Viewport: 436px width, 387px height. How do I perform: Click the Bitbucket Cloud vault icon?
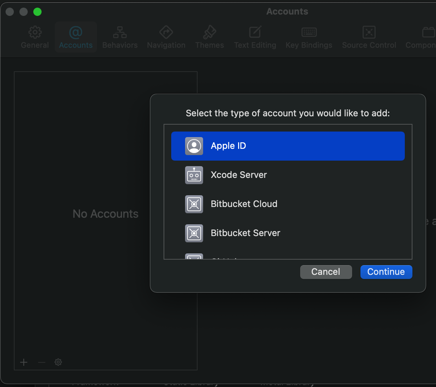(194, 204)
